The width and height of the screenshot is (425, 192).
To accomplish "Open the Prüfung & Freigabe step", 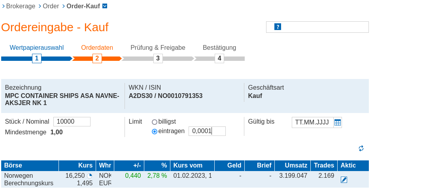I will [158, 48].
